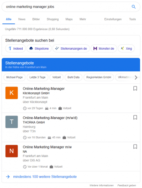Click 'In der Nähe von Frankfurt am Main'
The width and height of the screenshot is (142, 188).
click(x=26, y=67)
